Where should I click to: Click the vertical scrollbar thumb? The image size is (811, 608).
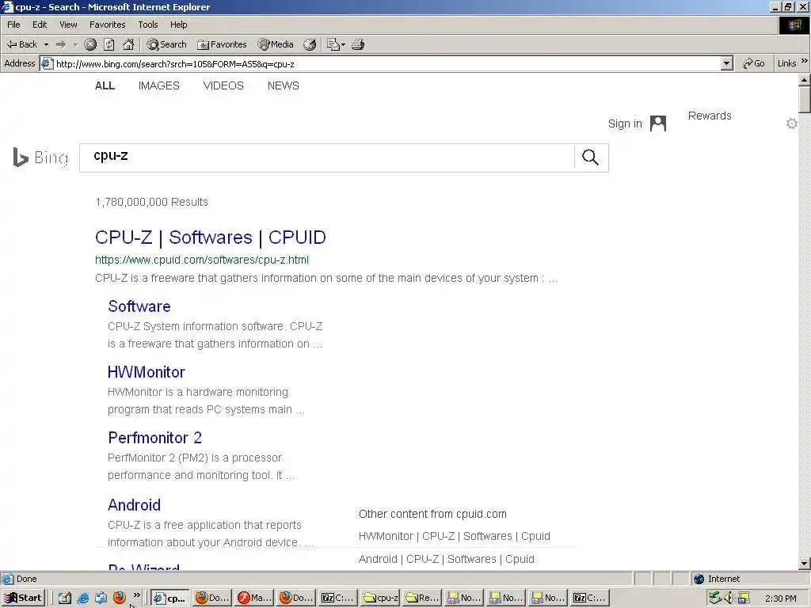tap(805, 99)
